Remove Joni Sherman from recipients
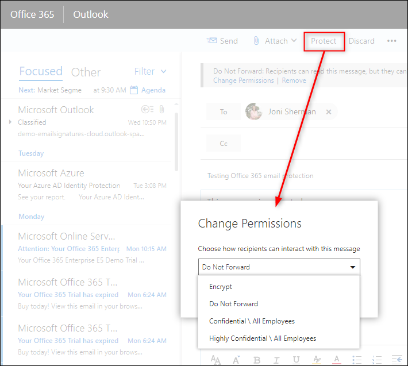Viewport: 408px width, 366px height. (x=329, y=112)
